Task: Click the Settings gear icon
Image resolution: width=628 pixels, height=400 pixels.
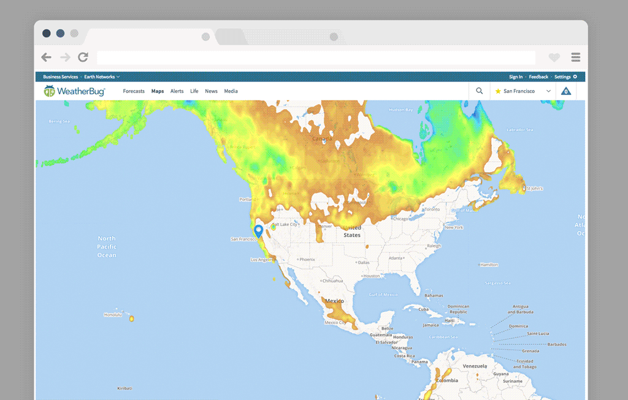Action: (575, 77)
